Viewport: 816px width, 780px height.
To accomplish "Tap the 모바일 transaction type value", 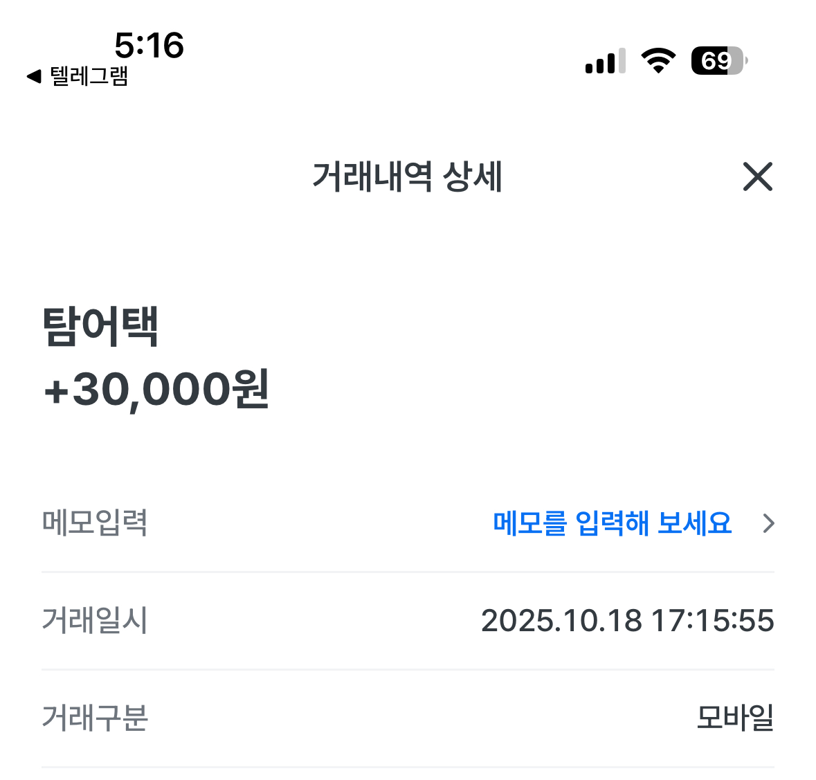I will [734, 718].
